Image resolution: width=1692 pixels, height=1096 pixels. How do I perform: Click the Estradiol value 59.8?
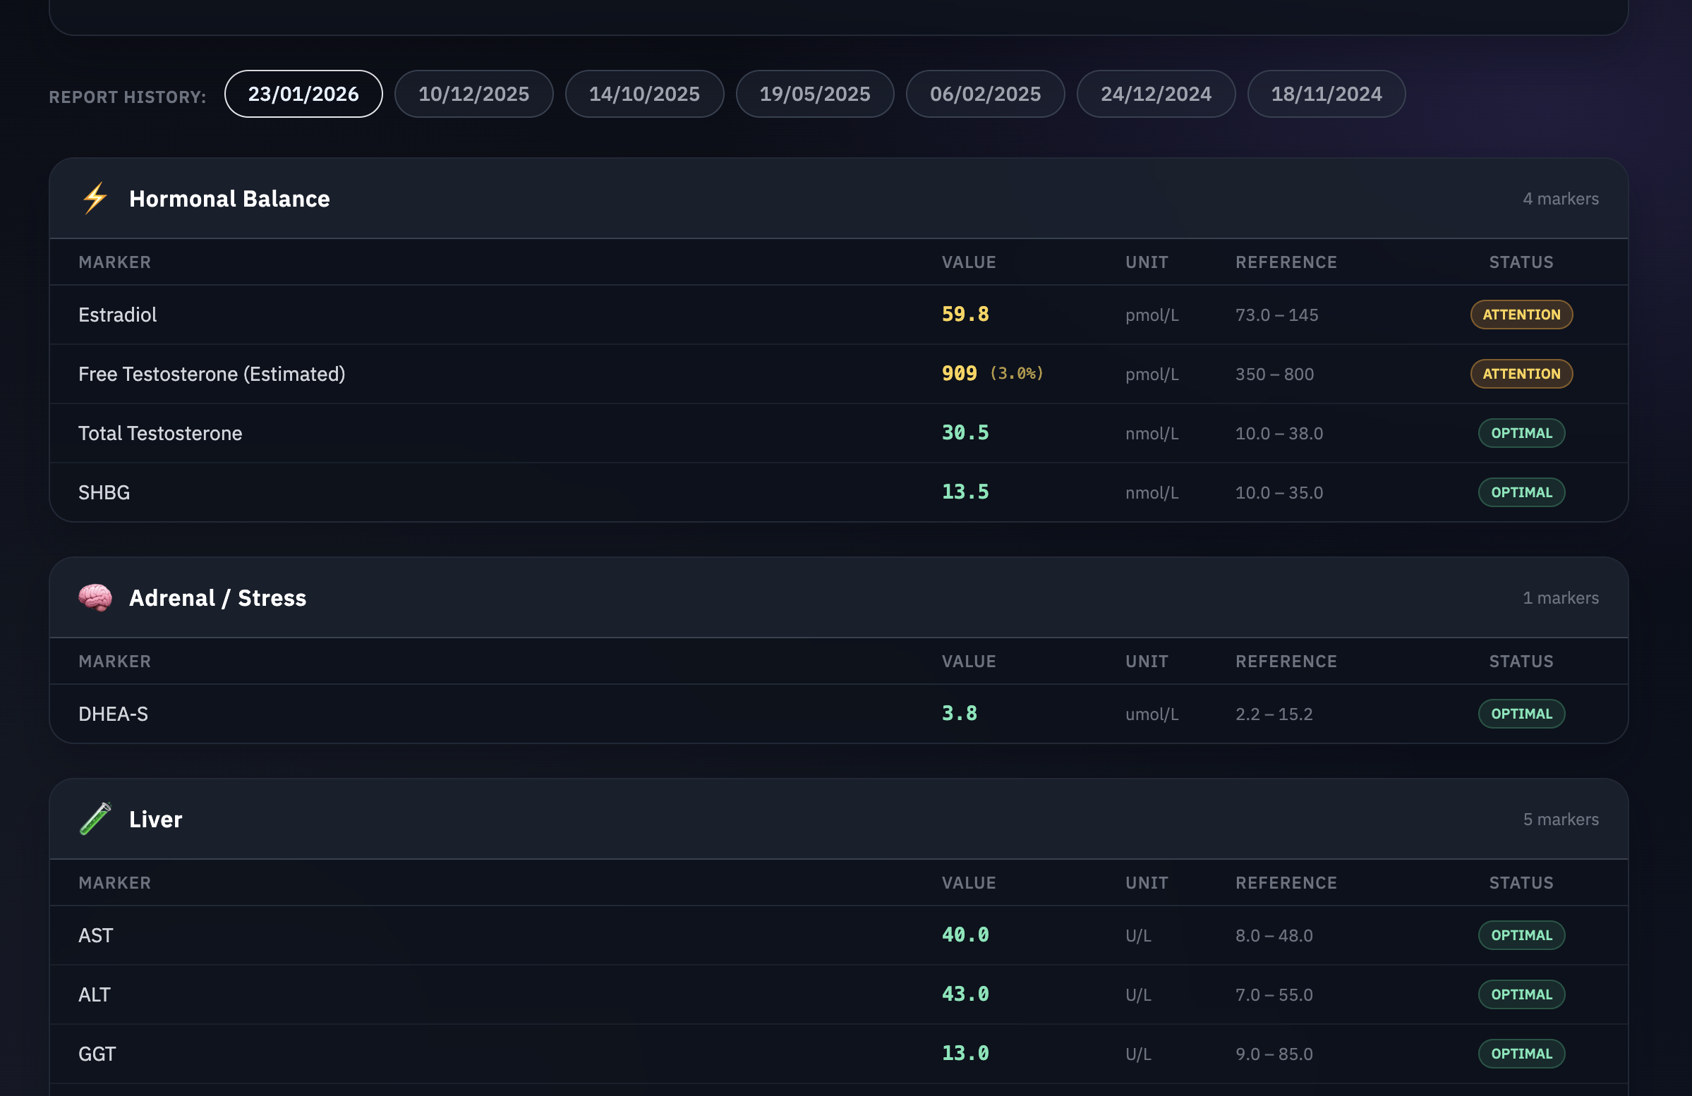tap(965, 314)
